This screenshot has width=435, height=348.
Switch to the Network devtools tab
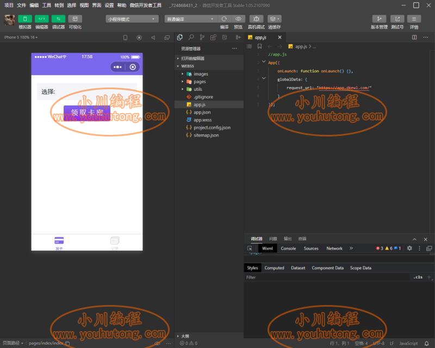(x=334, y=248)
